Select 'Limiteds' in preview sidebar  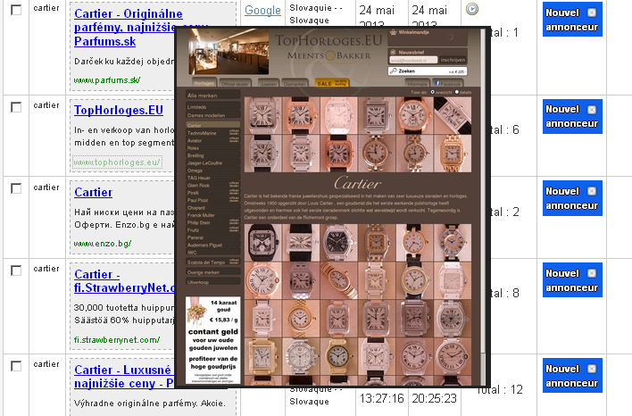(212, 107)
